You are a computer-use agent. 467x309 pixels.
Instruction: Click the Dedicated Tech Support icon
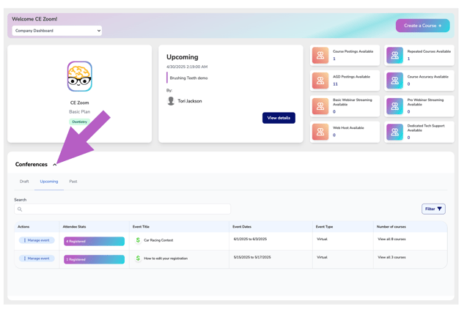pos(394,132)
